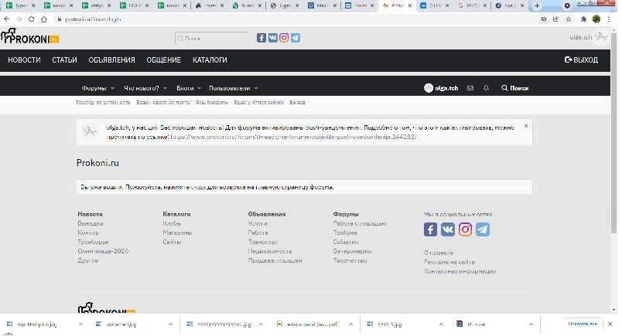Click the forum Поиск search button
The width and height of the screenshot is (622, 336).
pyautogui.click(x=514, y=88)
